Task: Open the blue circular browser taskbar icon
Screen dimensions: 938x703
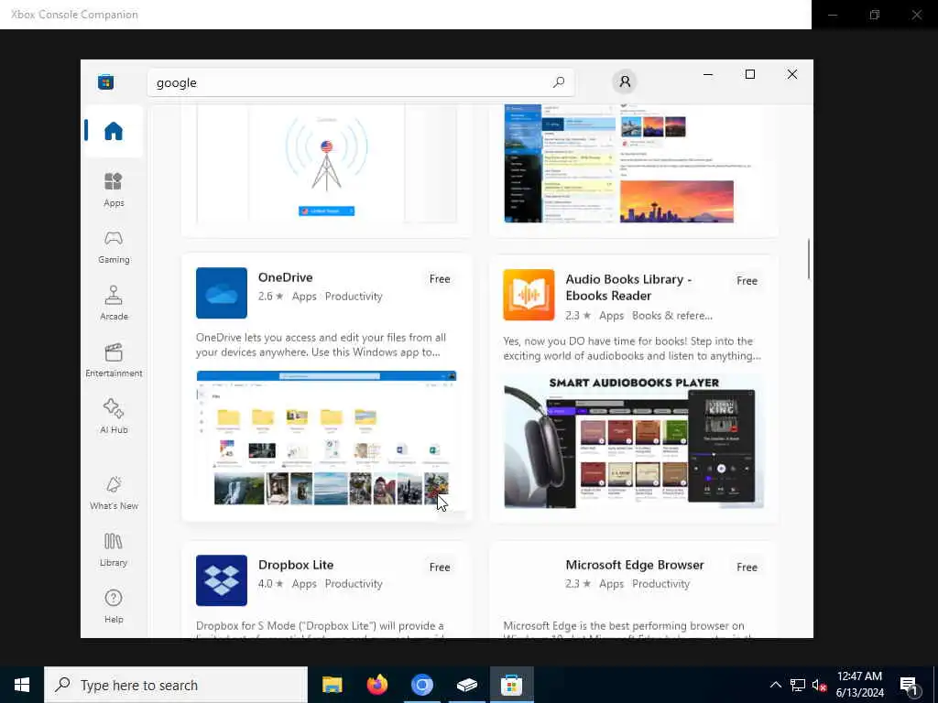Action: [421, 685]
